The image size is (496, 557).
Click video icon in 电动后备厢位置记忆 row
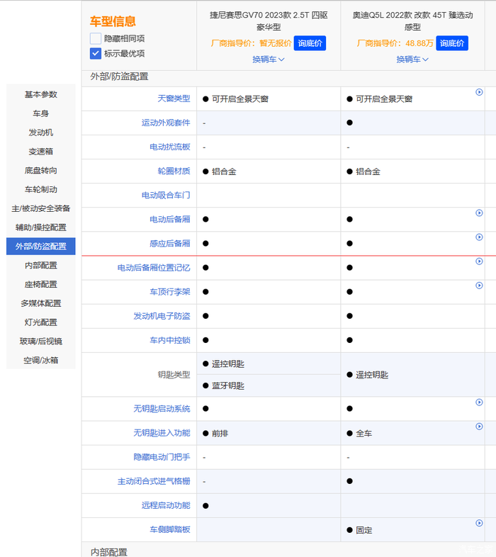coord(479,261)
